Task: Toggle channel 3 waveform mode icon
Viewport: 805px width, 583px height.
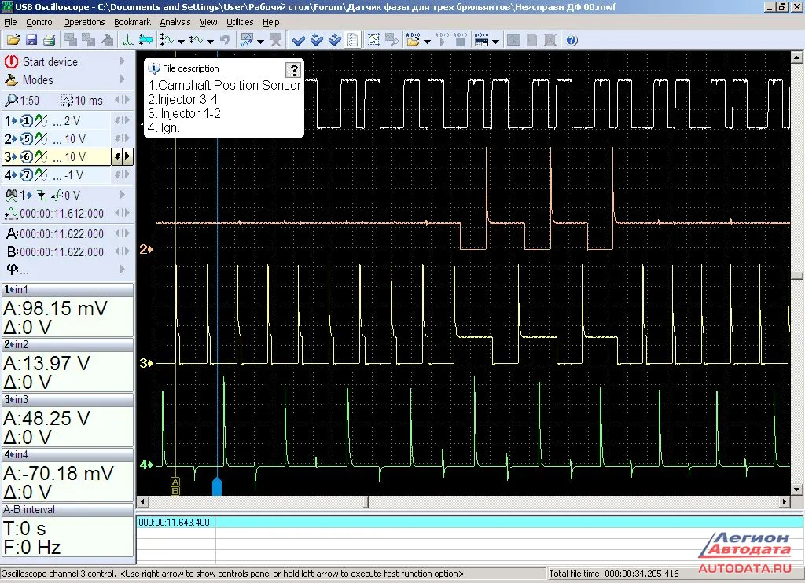Action: pos(42,156)
